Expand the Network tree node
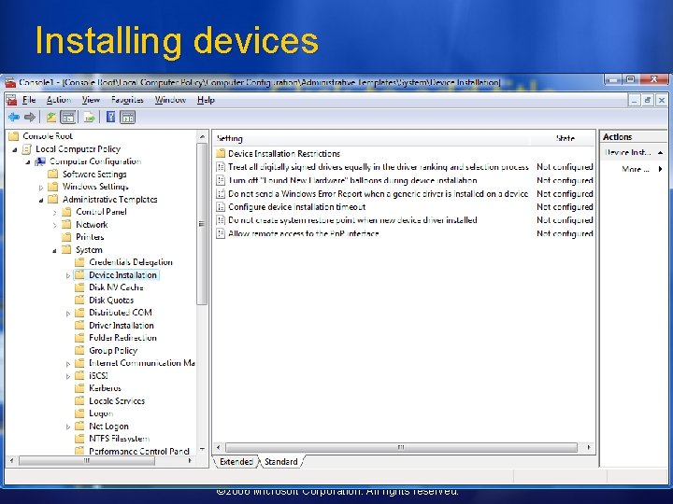 click(x=55, y=225)
